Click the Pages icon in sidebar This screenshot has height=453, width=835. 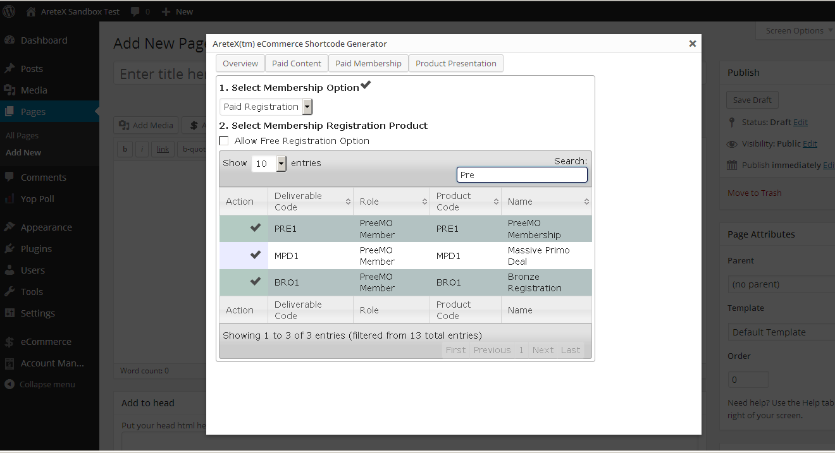(9, 111)
